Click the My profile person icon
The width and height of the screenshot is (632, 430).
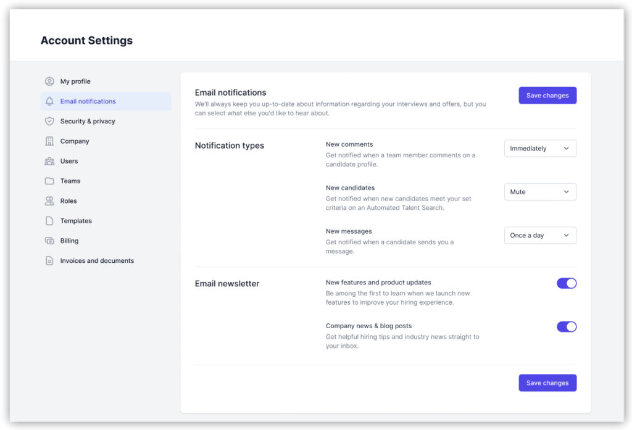(x=49, y=81)
